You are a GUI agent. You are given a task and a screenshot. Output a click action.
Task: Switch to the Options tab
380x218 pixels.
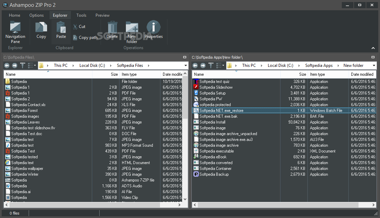[36, 15]
